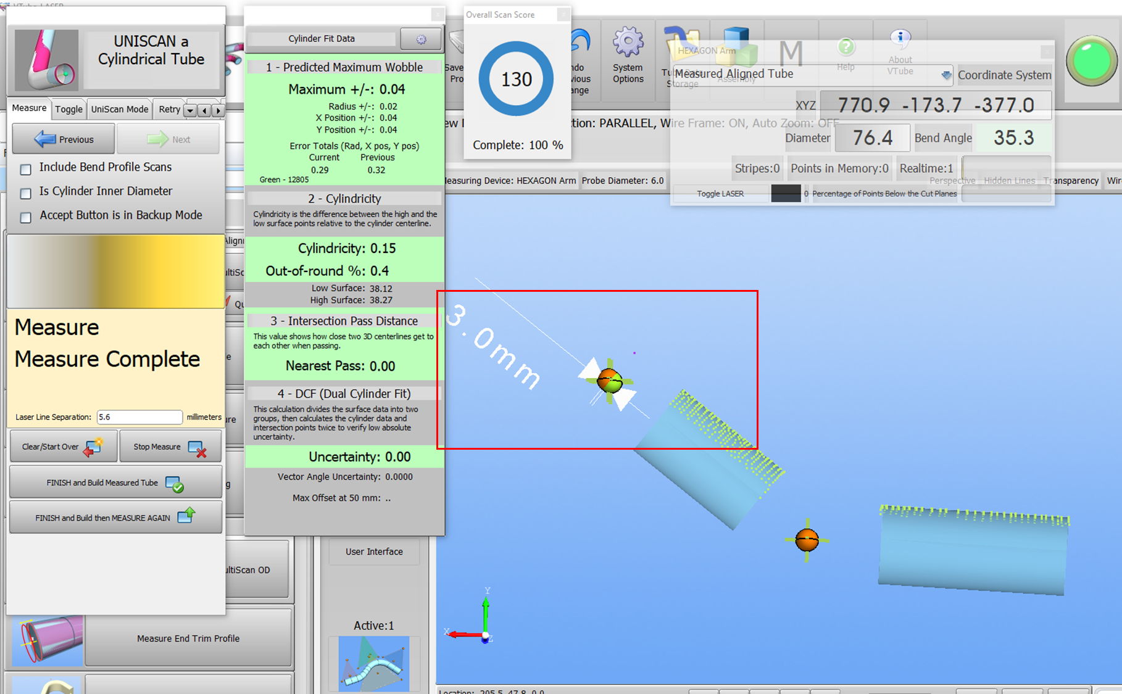Select the upper orange centerline point sphere
This screenshot has height=694, width=1122.
point(610,381)
